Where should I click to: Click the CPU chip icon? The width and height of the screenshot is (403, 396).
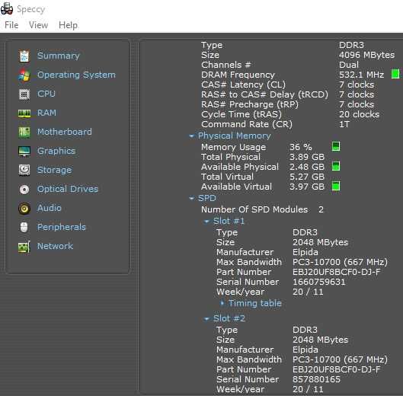tap(24, 94)
